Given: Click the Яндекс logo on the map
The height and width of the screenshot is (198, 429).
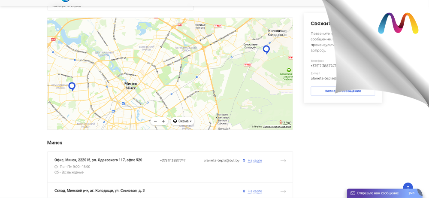Looking at the screenshot, I should 285,122.
